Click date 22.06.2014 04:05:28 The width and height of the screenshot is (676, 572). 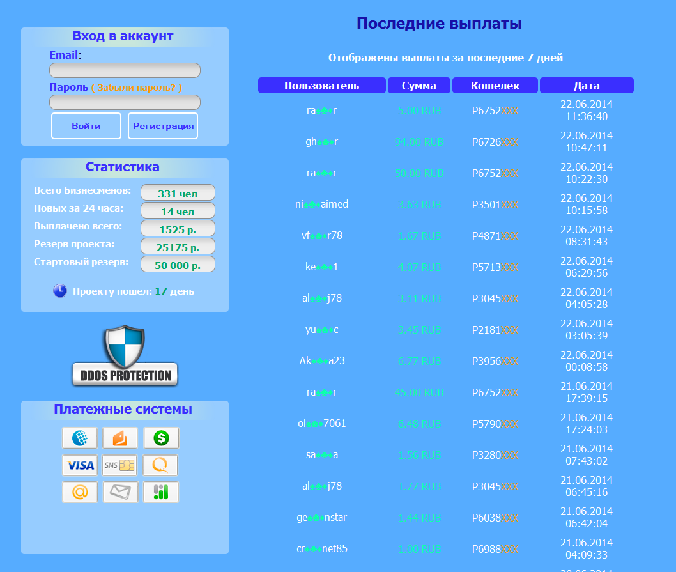[x=587, y=298]
